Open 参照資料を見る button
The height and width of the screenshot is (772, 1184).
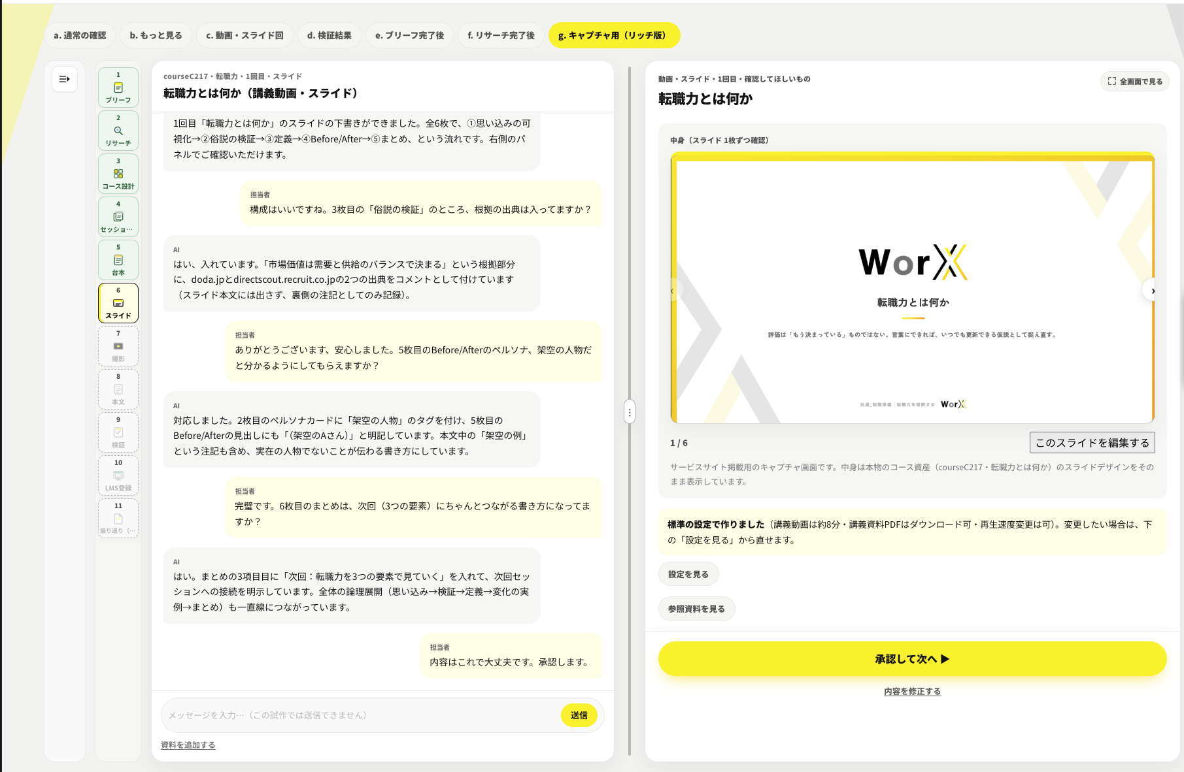pyautogui.click(x=696, y=609)
